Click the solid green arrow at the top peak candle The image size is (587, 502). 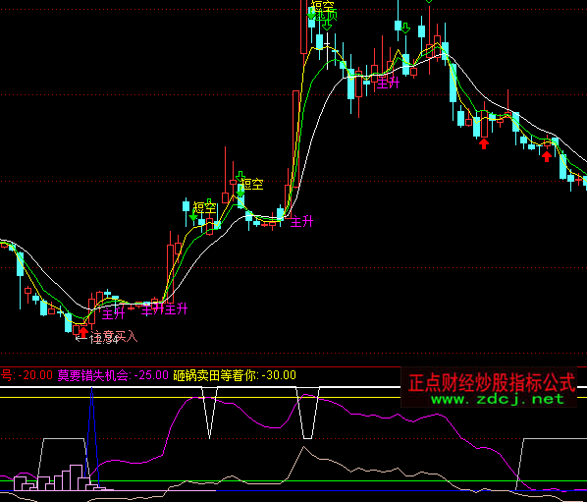(311, 13)
